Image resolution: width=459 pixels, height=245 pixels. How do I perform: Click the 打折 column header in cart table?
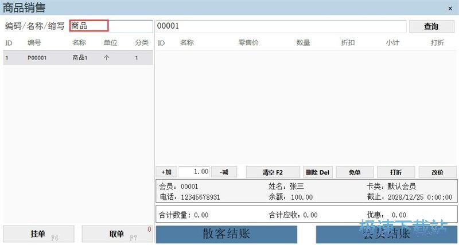[x=437, y=42]
